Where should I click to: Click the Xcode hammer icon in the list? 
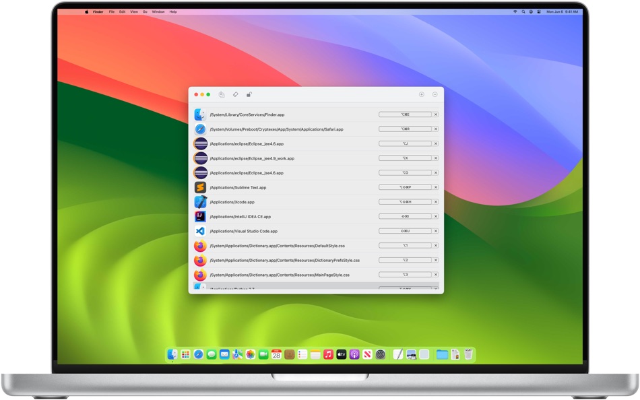[200, 202]
